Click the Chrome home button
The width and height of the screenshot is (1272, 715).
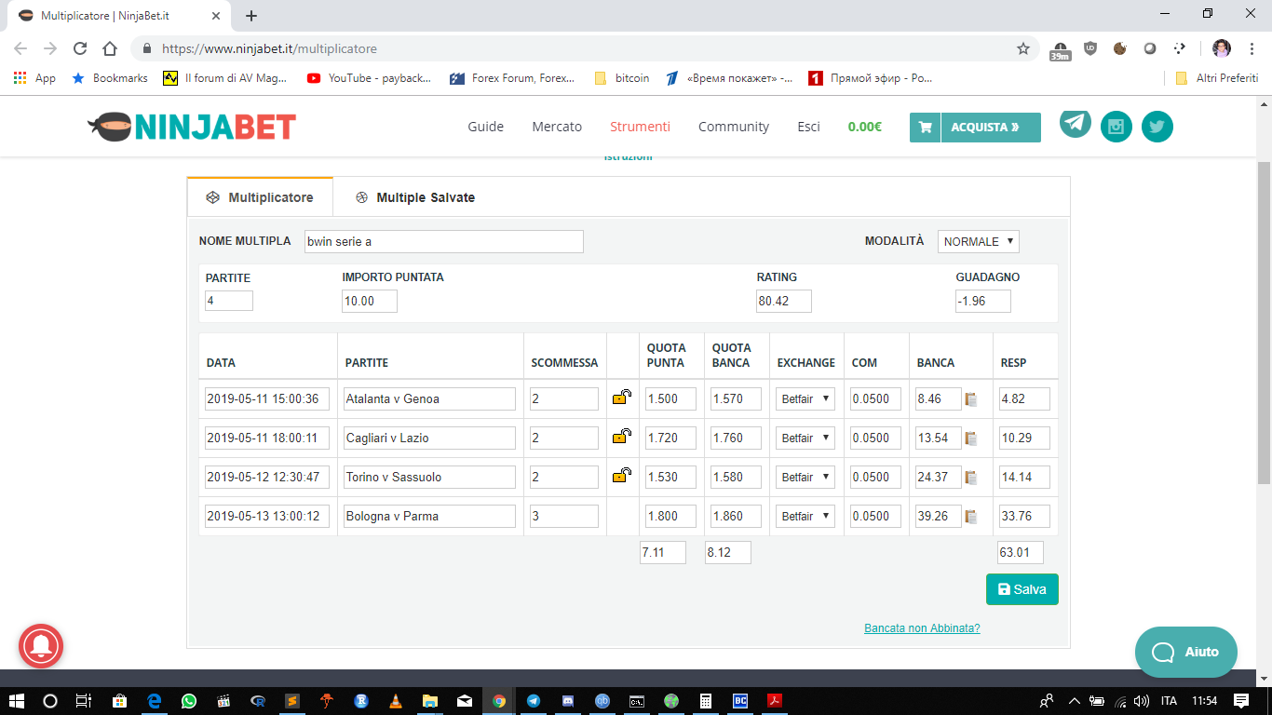coord(110,48)
